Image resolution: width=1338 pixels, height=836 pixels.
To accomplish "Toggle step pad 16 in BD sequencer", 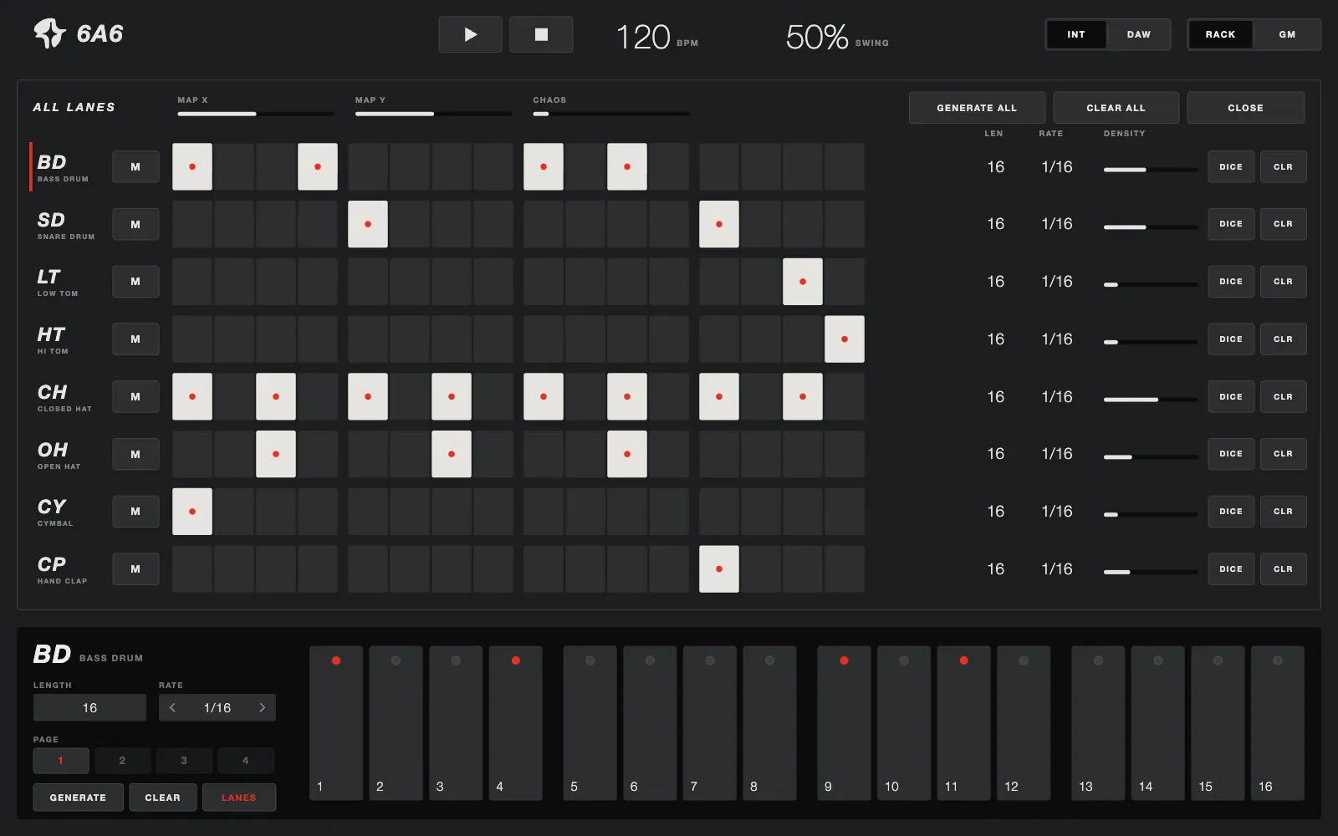I will pyautogui.click(x=1277, y=723).
